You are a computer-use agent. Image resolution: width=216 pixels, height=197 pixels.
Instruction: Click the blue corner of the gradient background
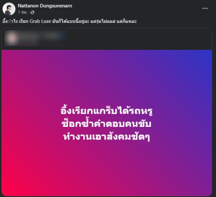207,55
